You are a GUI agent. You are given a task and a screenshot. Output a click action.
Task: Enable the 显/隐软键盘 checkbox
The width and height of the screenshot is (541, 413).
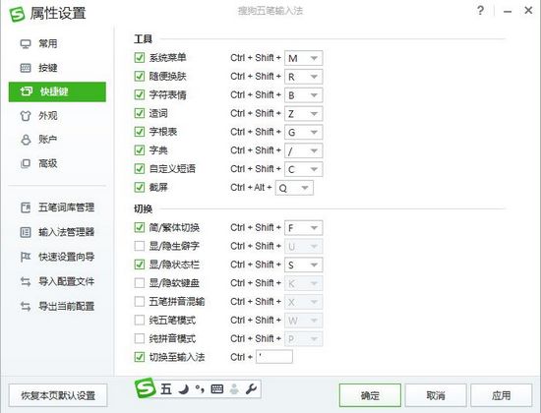tap(140, 283)
